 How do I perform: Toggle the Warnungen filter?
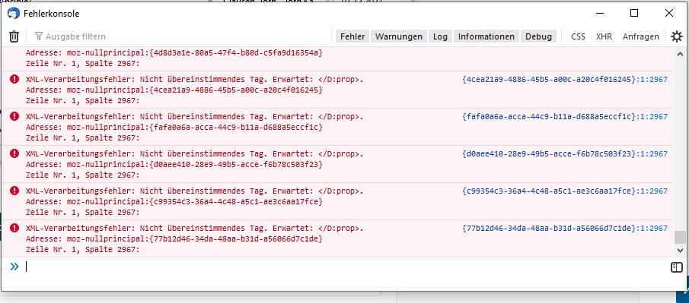click(399, 36)
